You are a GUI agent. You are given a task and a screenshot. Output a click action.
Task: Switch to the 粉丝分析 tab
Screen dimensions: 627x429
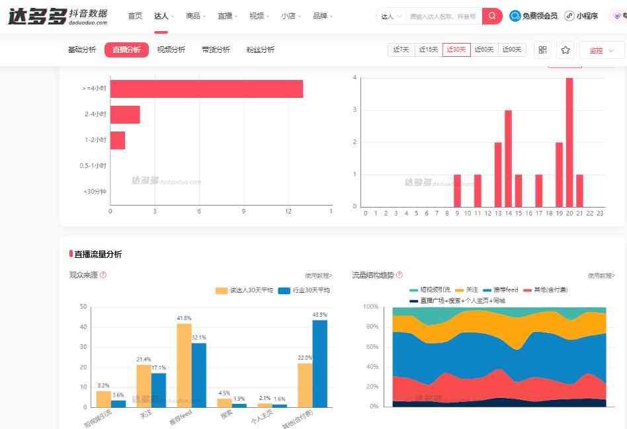260,50
